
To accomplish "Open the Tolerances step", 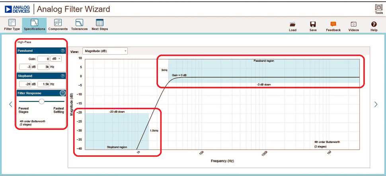I will click(79, 23).
